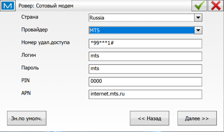Edit the PIN field with 0000
224x132 pixels.
click(x=145, y=82)
